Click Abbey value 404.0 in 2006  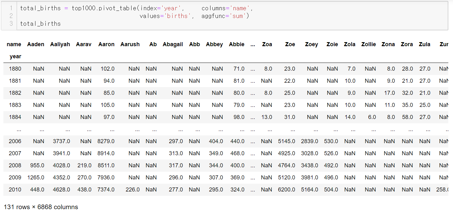point(216,141)
